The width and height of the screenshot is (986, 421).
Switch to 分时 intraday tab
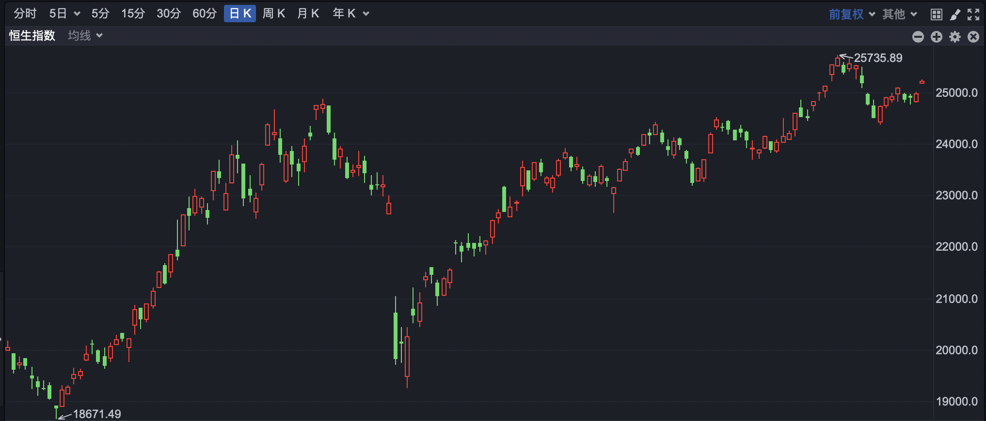point(25,14)
